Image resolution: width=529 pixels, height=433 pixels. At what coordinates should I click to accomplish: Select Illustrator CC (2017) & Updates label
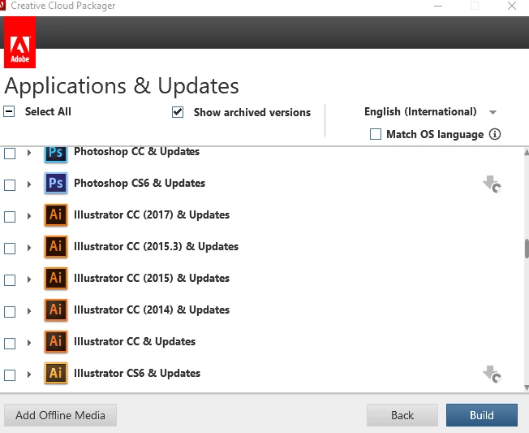tap(152, 214)
